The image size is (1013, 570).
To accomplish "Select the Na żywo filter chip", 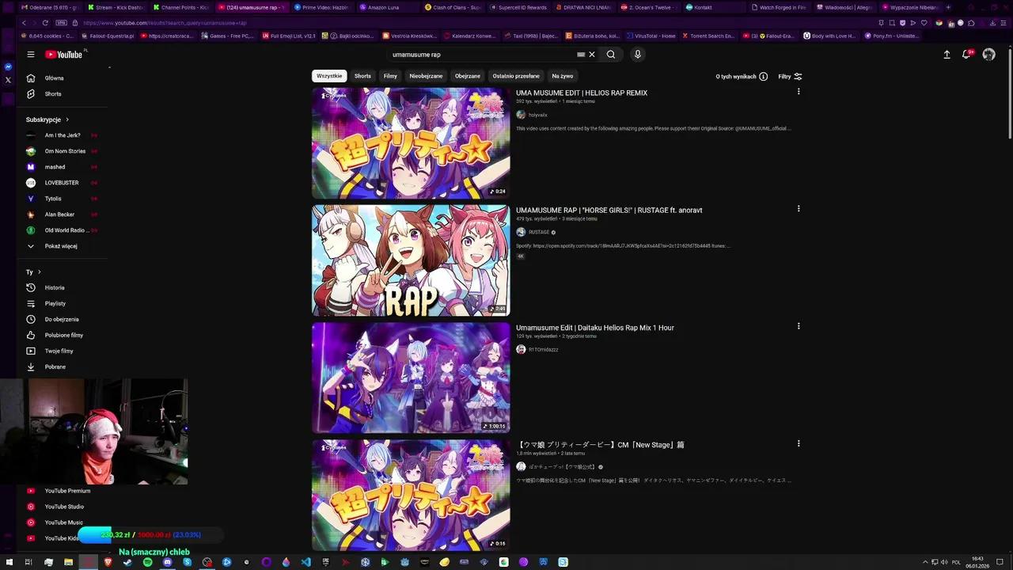I will 563,76.
